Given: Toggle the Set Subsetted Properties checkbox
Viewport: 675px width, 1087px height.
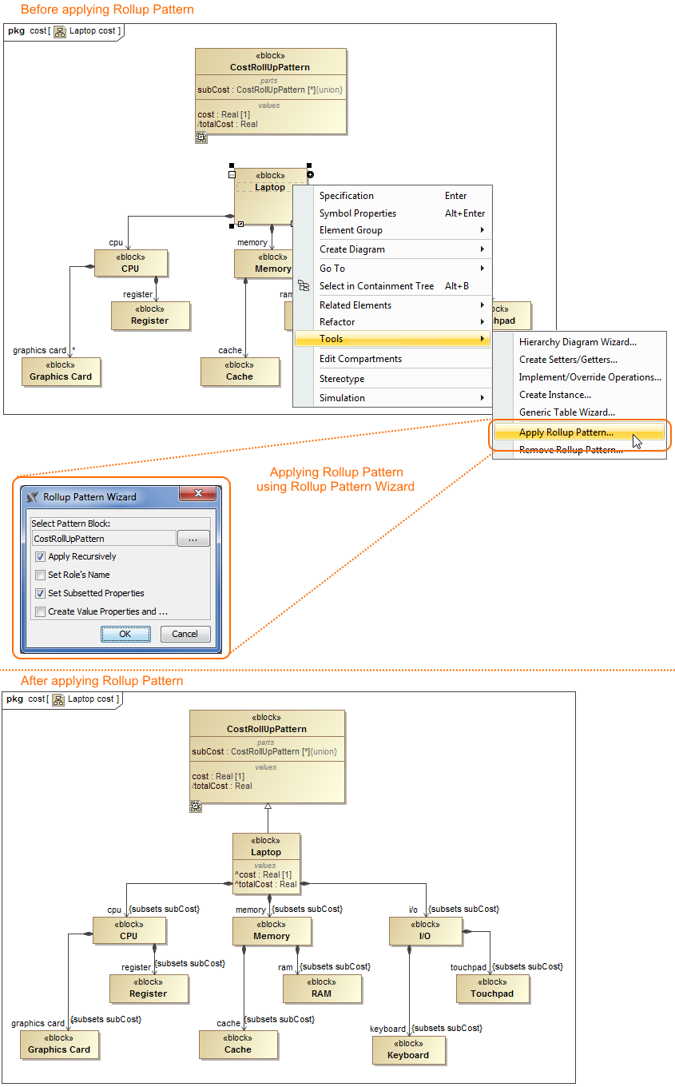Looking at the screenshot, I should coord(41,594).
